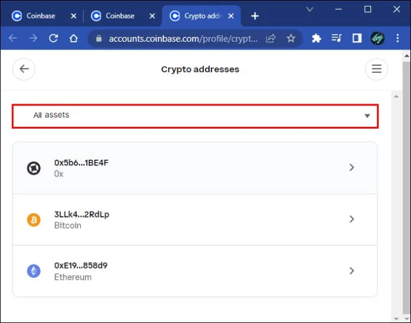This screenshot has height=323, width=411.
Task: Toggle the browser side panel
Action: point(357,38)
